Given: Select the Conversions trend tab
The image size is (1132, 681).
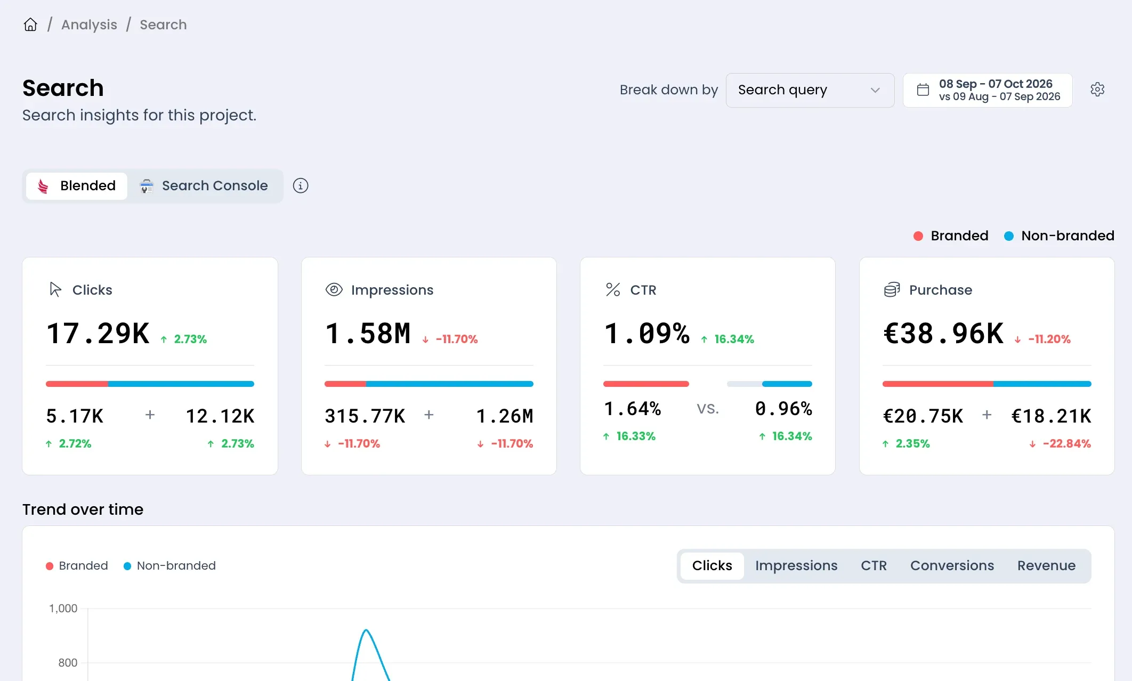Looking at the screenshot, I should click(952, 566).
